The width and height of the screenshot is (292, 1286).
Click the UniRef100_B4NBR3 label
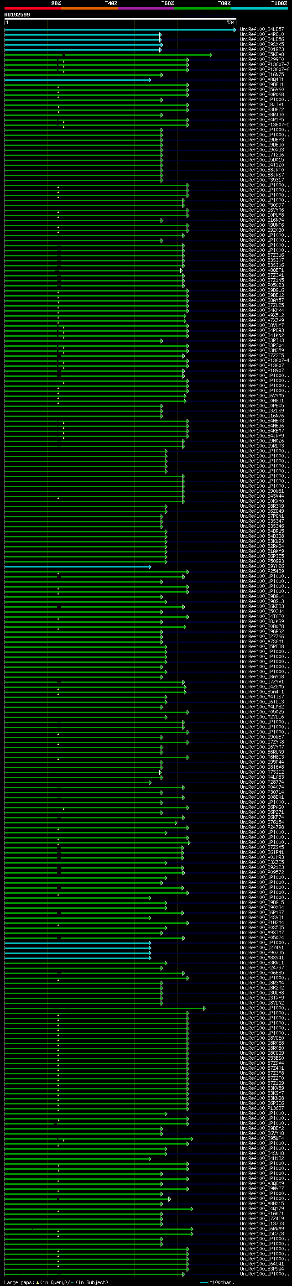click(x=262, y=421)
